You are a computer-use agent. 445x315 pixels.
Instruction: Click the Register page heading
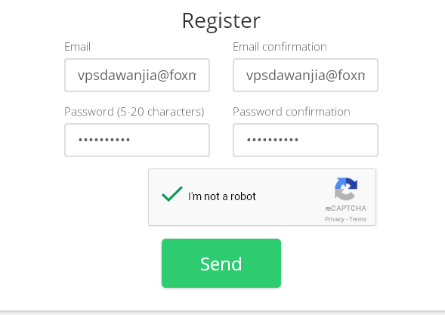(x=221, y=21)
